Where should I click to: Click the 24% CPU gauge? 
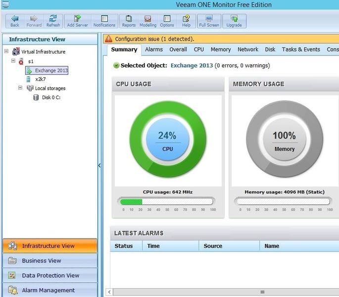pyautogui.click(x=168, y=139)
